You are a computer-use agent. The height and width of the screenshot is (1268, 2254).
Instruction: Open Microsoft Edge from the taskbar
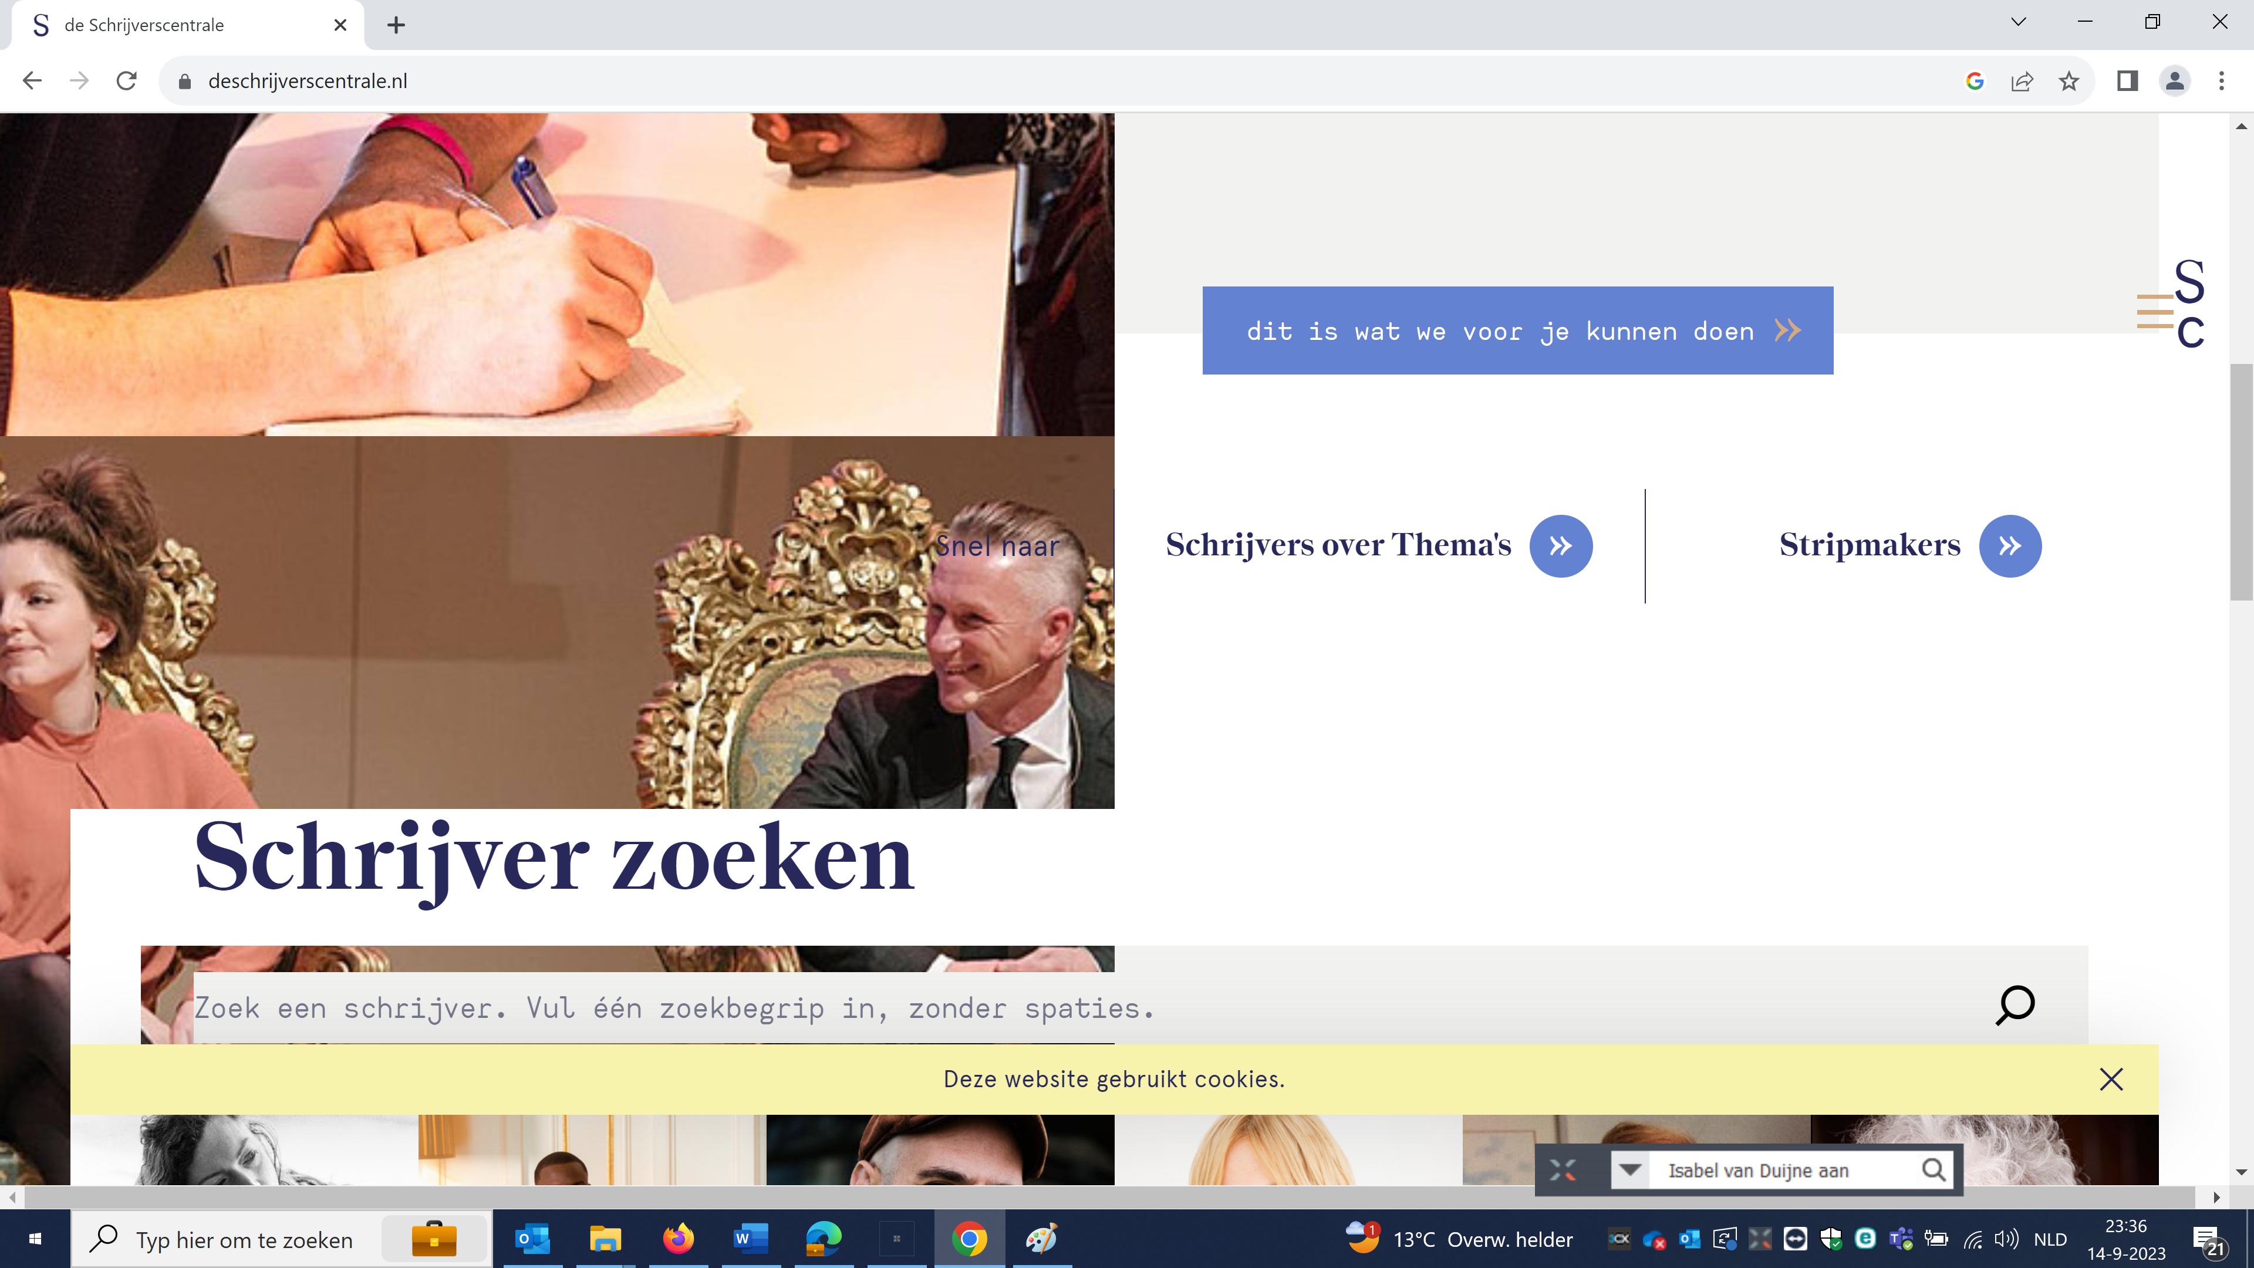[x=824, y=1239]
